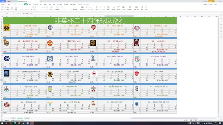
Task: Open Microsoft Edge from the taskbar
Action: [15, 123]
